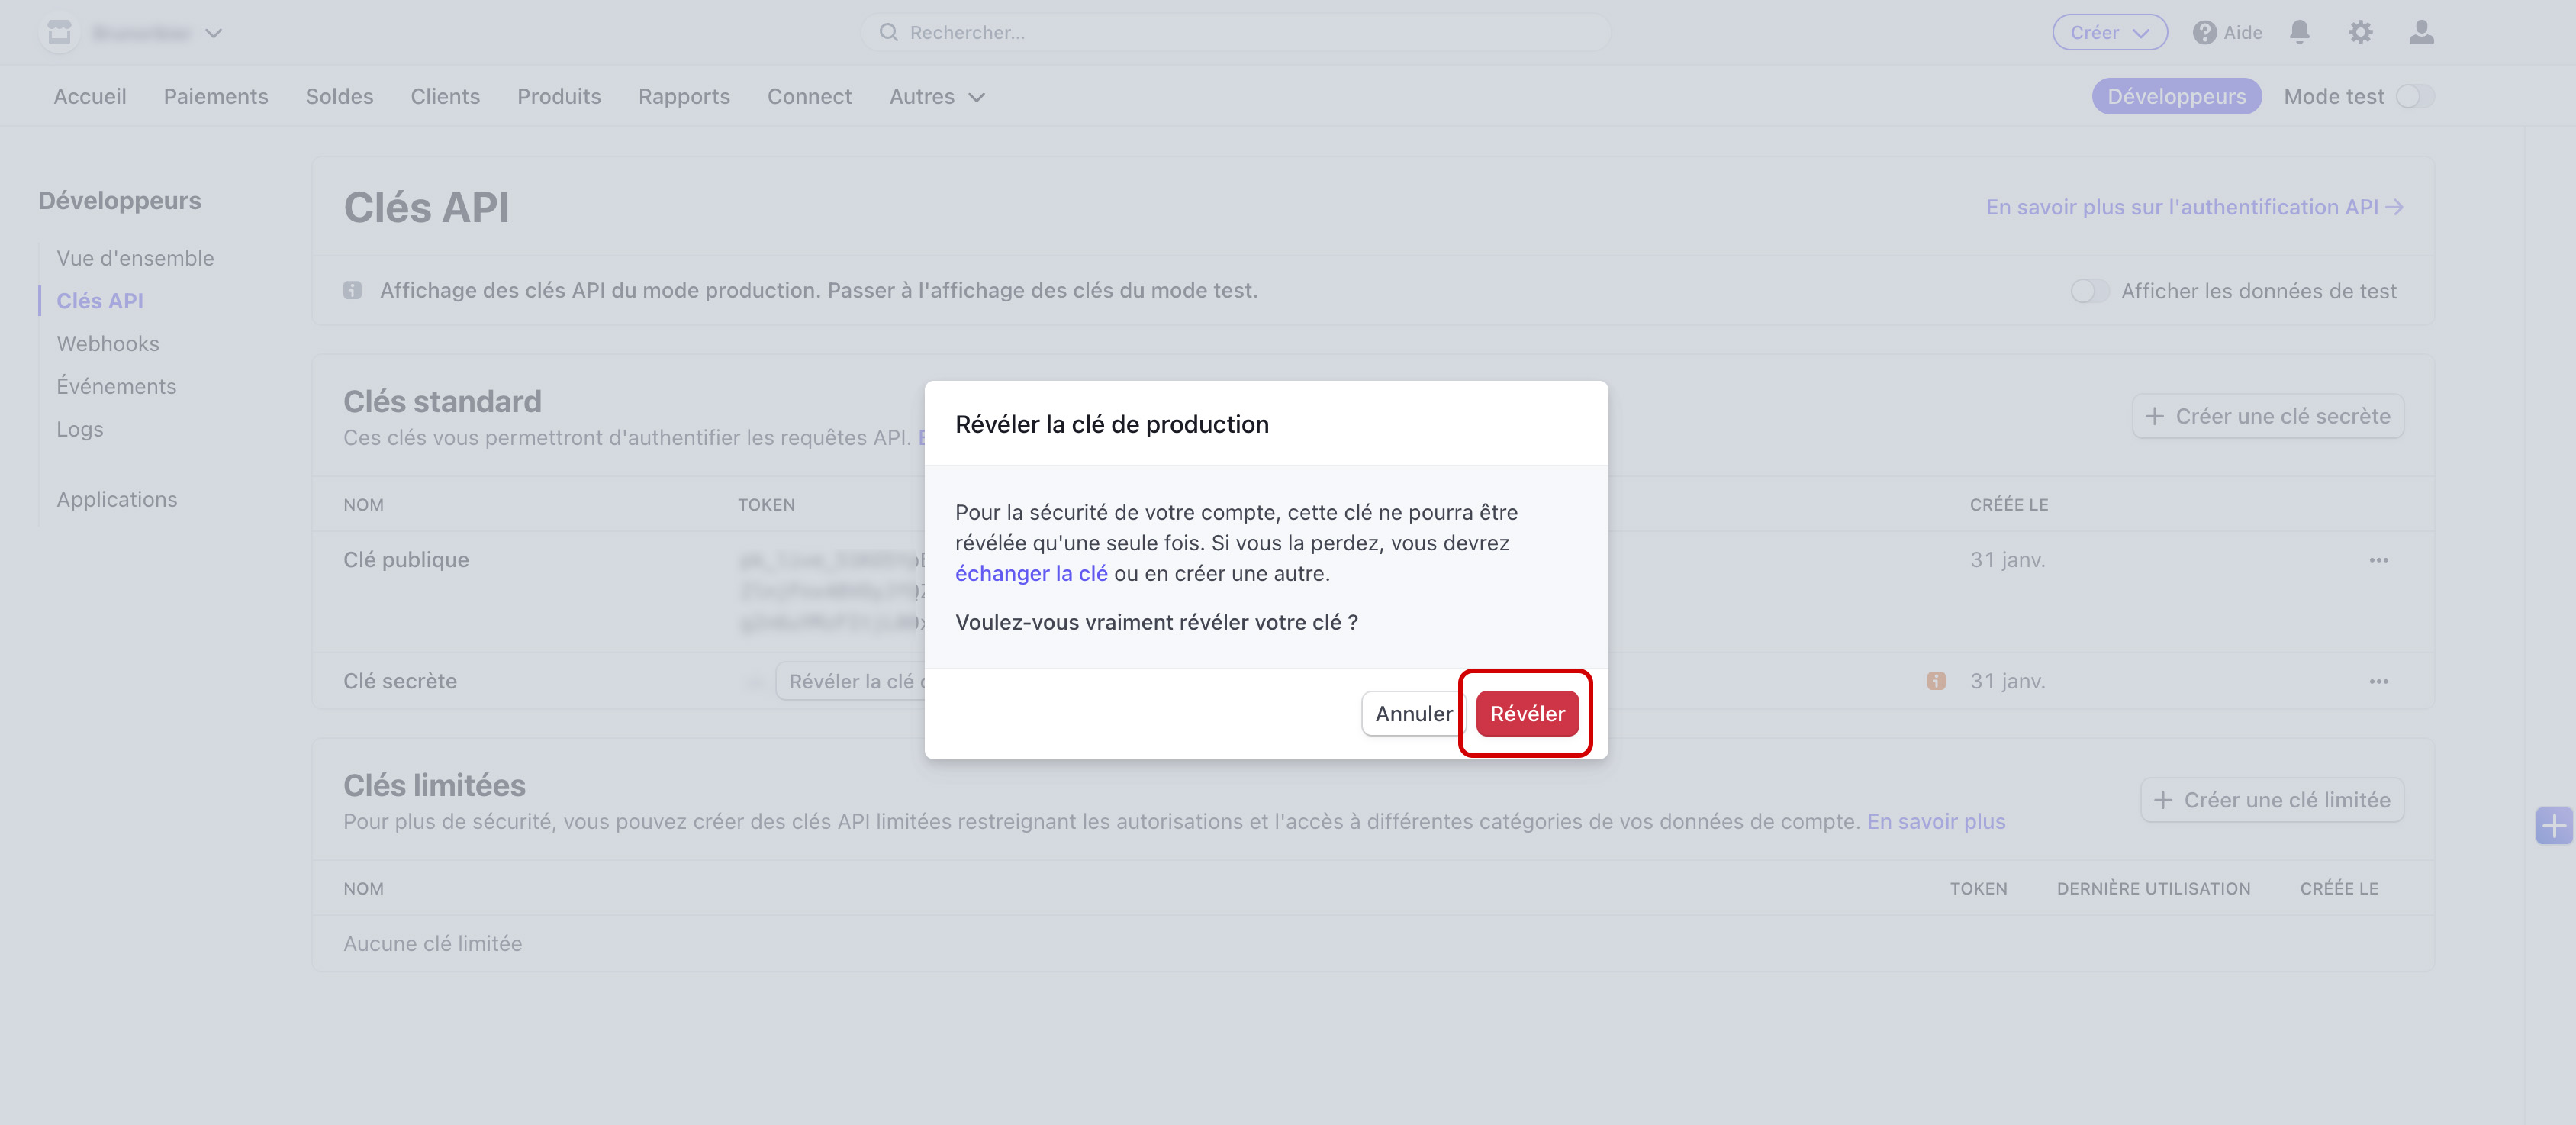Toggle the Mode test switch
The height and width of the screenshot is (1125, 2576).
pos(2414,96)
